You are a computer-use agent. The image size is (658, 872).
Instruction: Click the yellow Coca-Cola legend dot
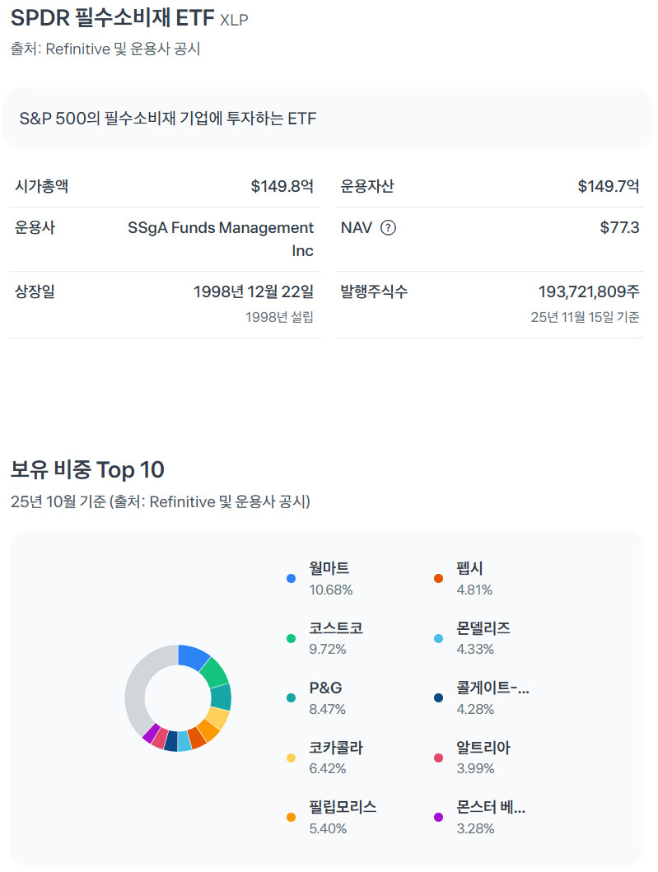(x=291, y=758)
